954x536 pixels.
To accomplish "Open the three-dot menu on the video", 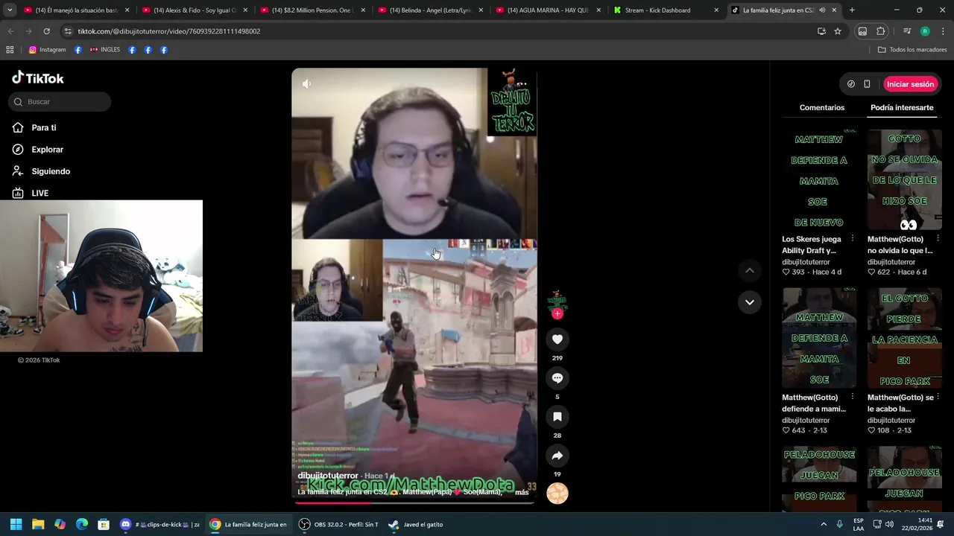I will pyautogui.click(x=522, y=84).
